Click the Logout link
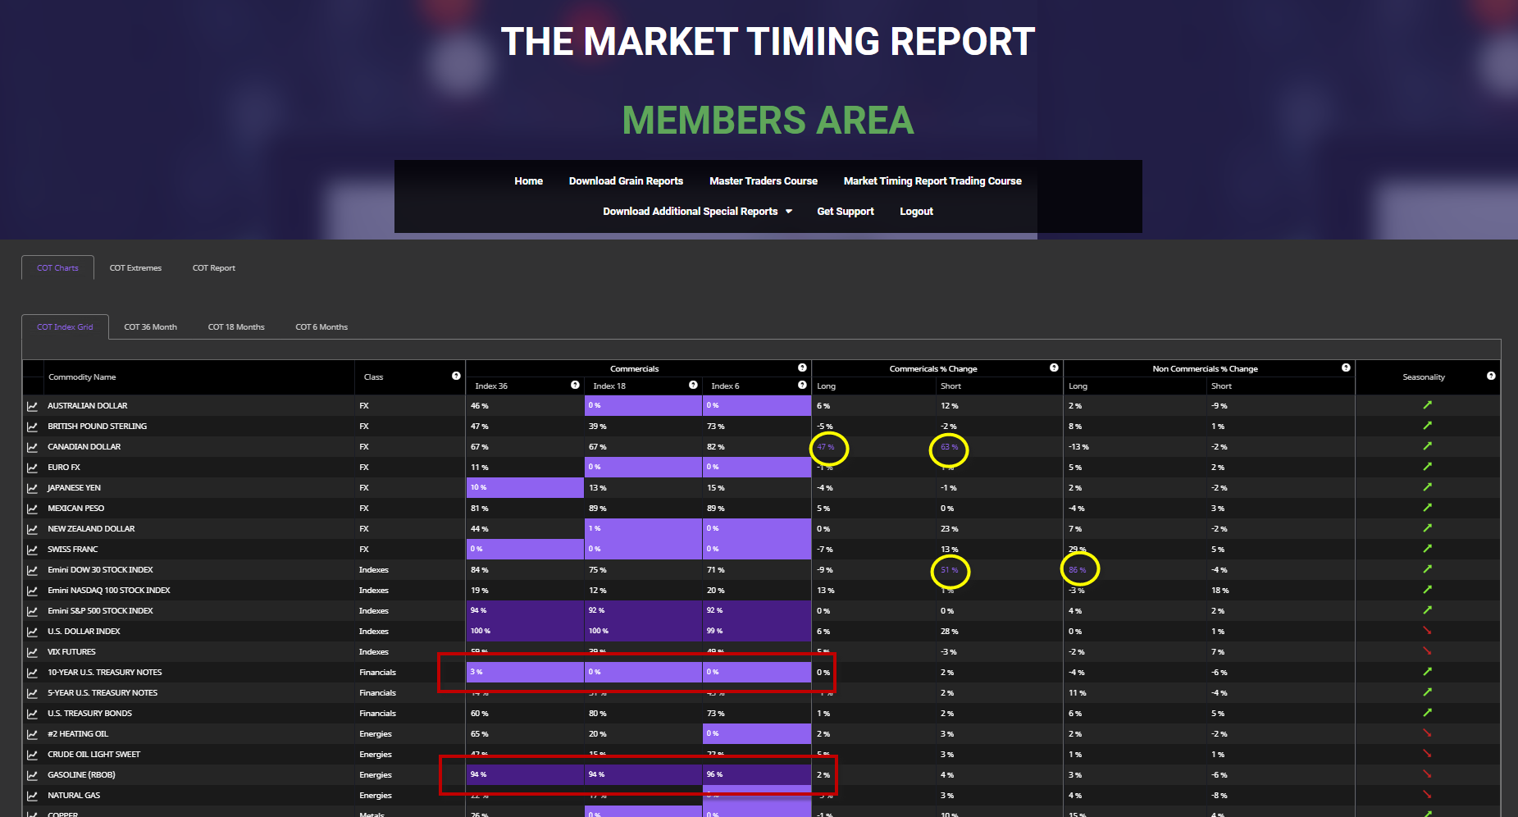This screenshot has width=1518, height=817. (x=916, y=212)
